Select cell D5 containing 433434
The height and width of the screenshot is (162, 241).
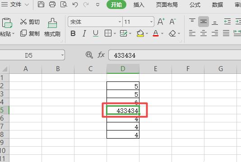pos(123,110)
